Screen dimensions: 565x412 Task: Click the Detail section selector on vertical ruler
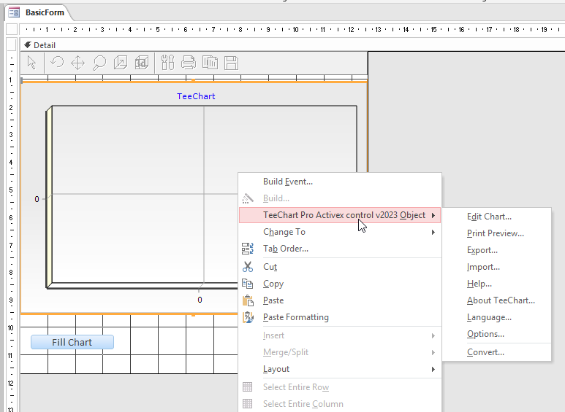[12, 45]
